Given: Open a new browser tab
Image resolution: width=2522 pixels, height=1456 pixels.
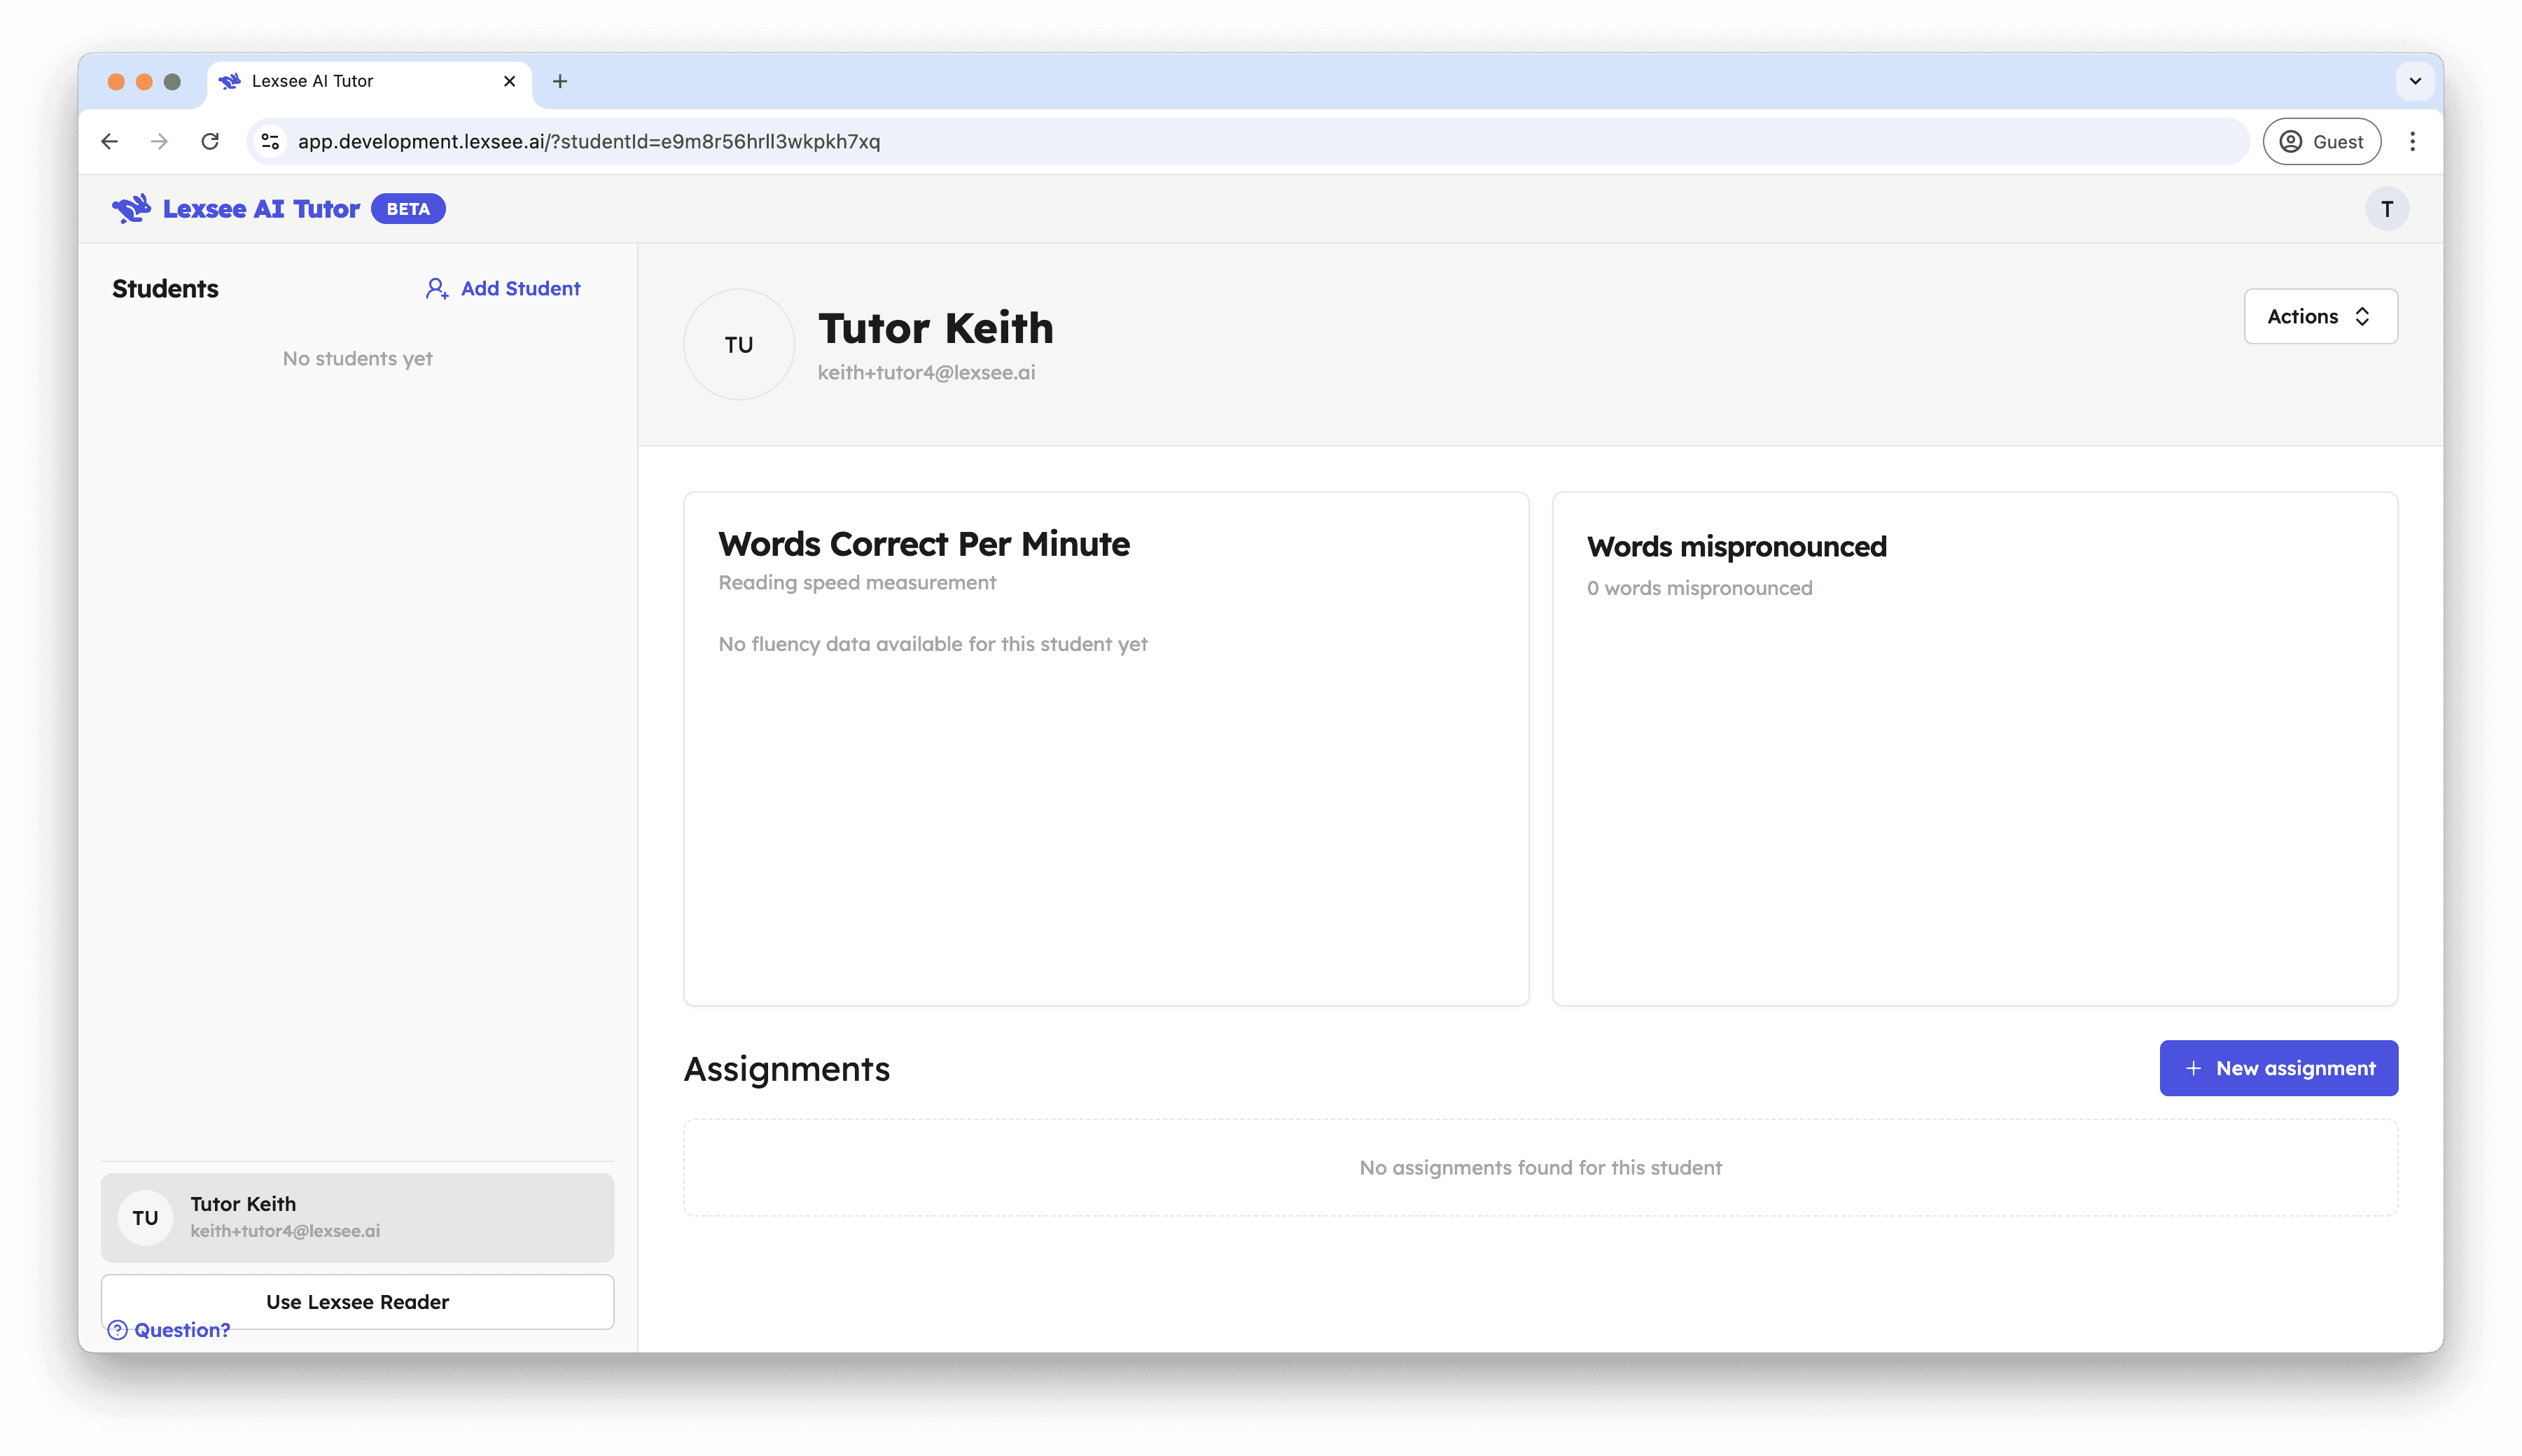Looking at the screenshot, I should 560,81.
